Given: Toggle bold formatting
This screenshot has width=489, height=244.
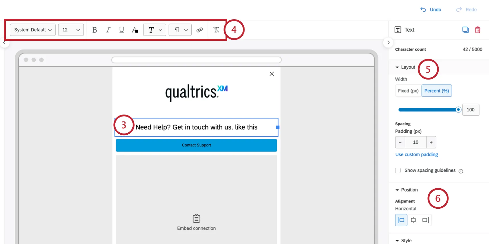Looking at the screenshot, I should 94,30.
